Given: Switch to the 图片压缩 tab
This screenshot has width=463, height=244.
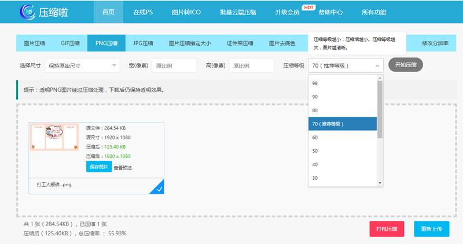Looking at the screenshot, I should click(x=34, y=43).
